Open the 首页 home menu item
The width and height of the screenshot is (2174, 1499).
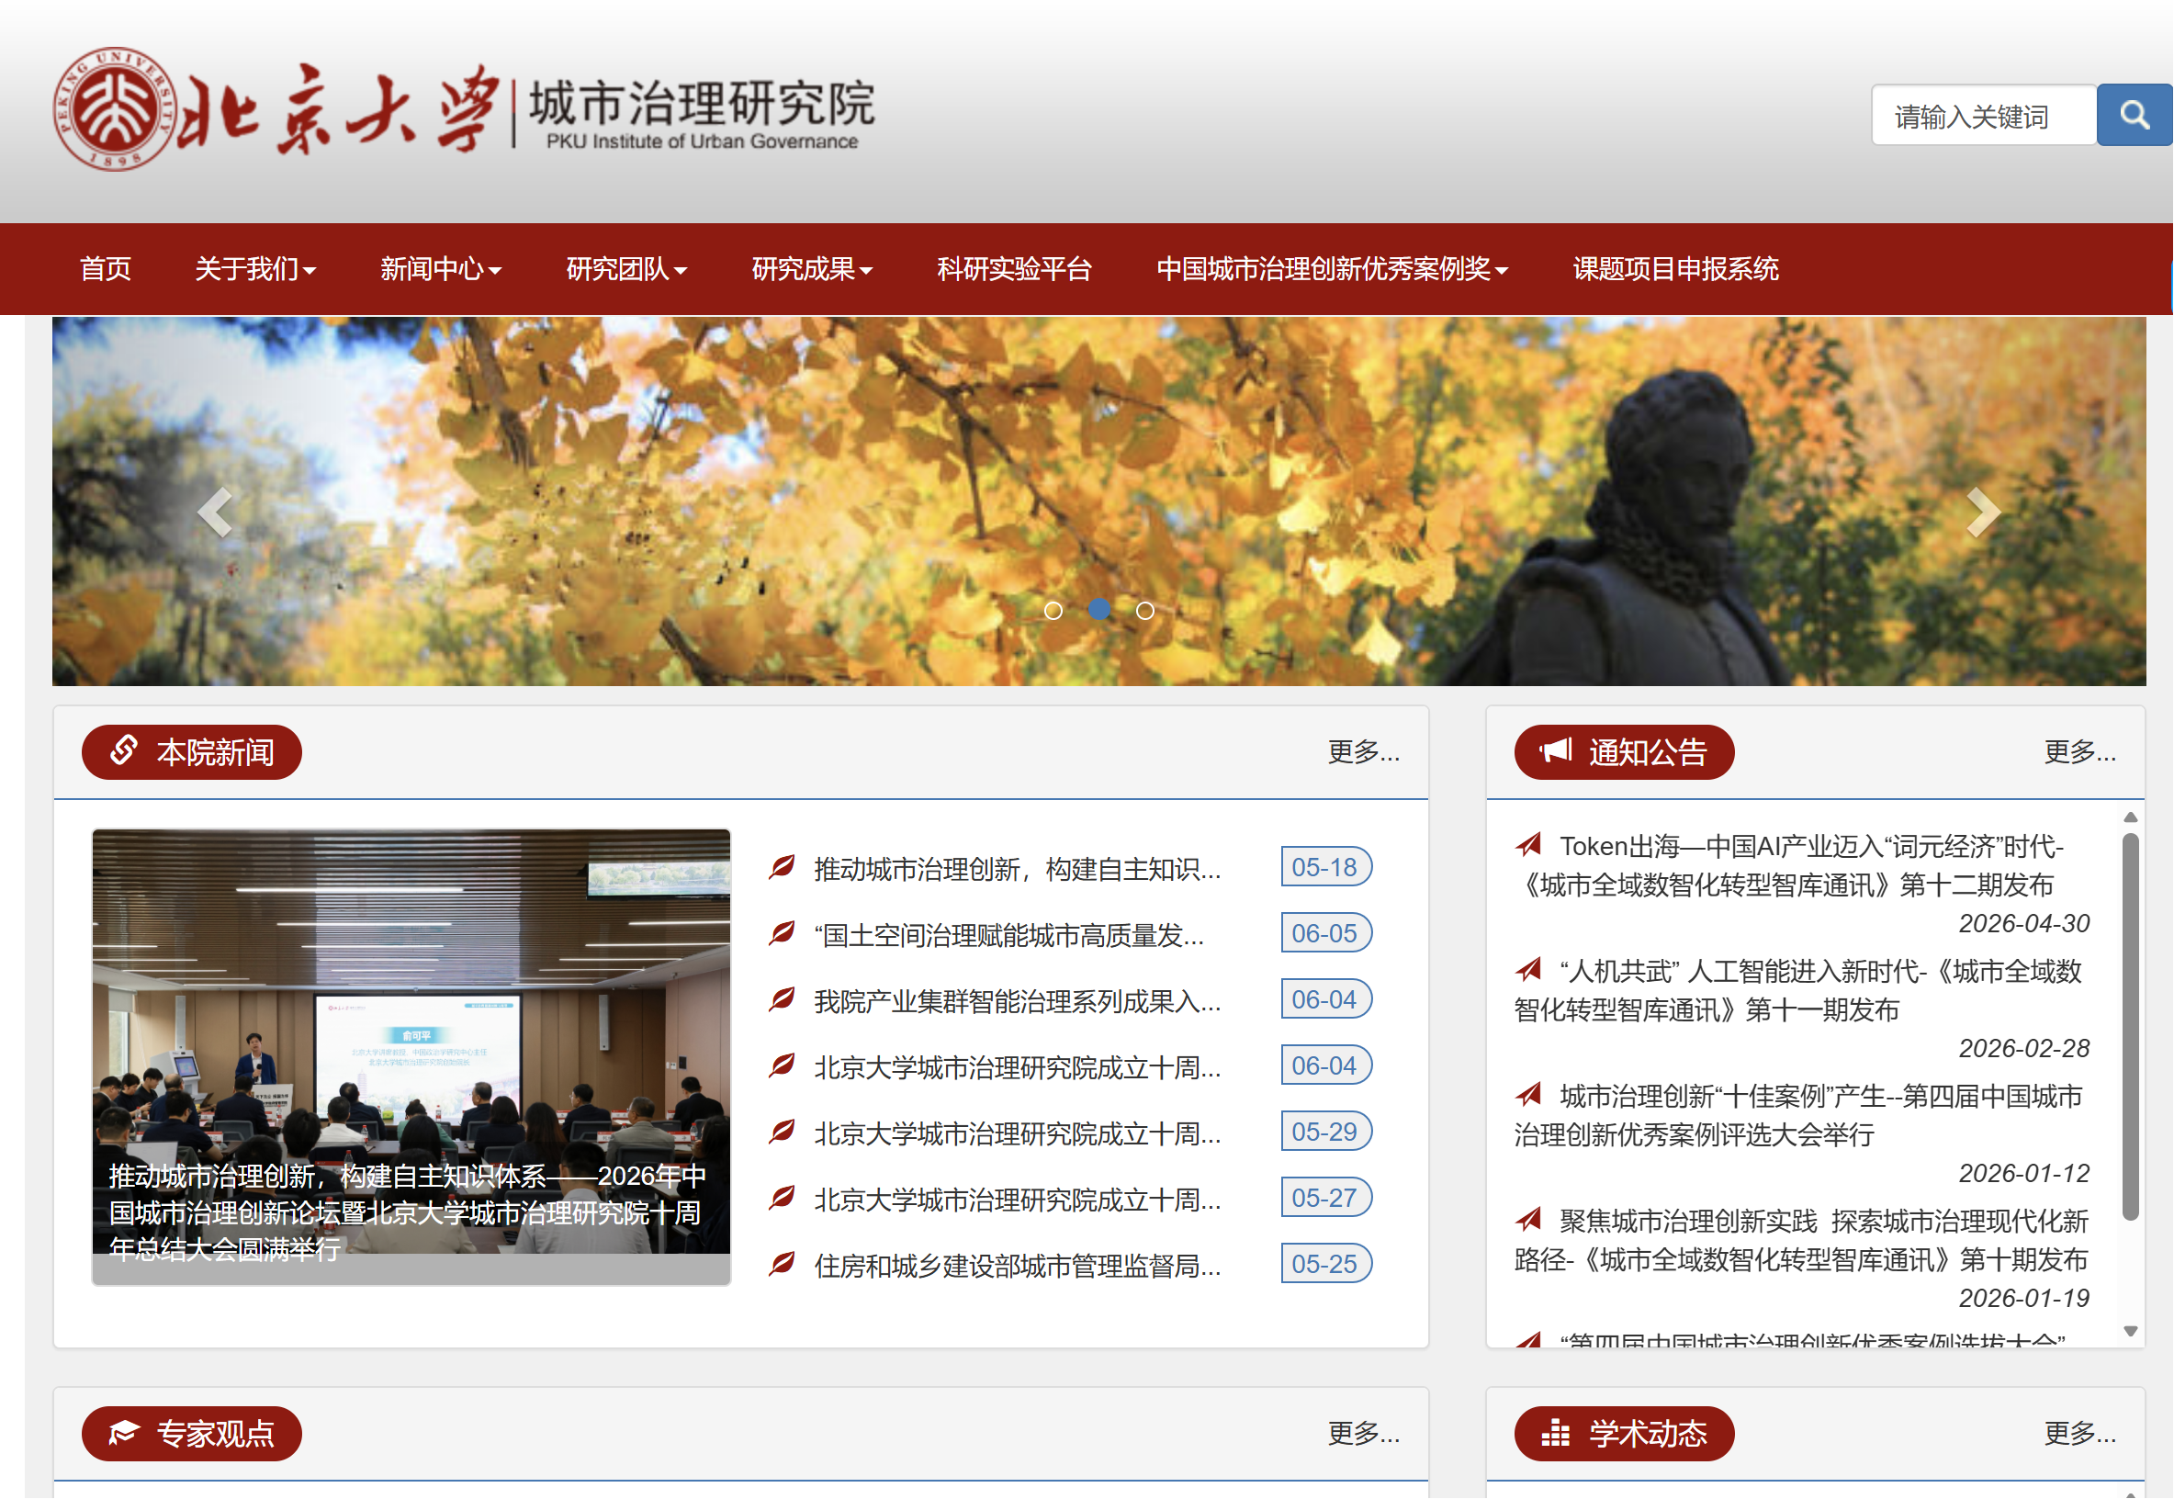pos(106,269)
